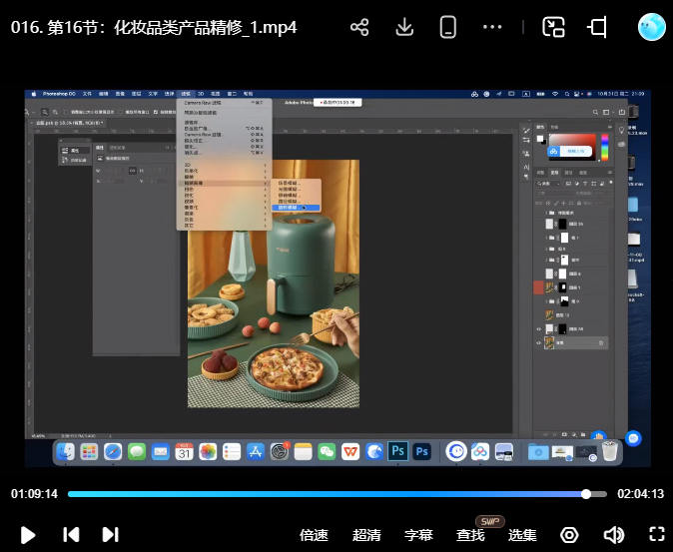The width and height of the screenshot is (673, 552).
Task: Click the 查找 search button
Action: [470, 535]
